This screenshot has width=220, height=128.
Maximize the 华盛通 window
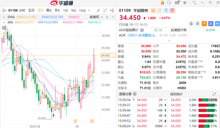(210, 3)
